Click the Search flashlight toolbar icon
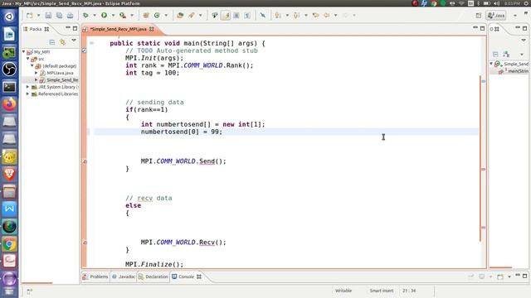This screenshot has width=531, height=298. 192,15
